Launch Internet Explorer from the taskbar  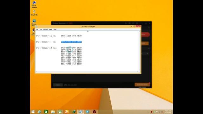point(39,112)
